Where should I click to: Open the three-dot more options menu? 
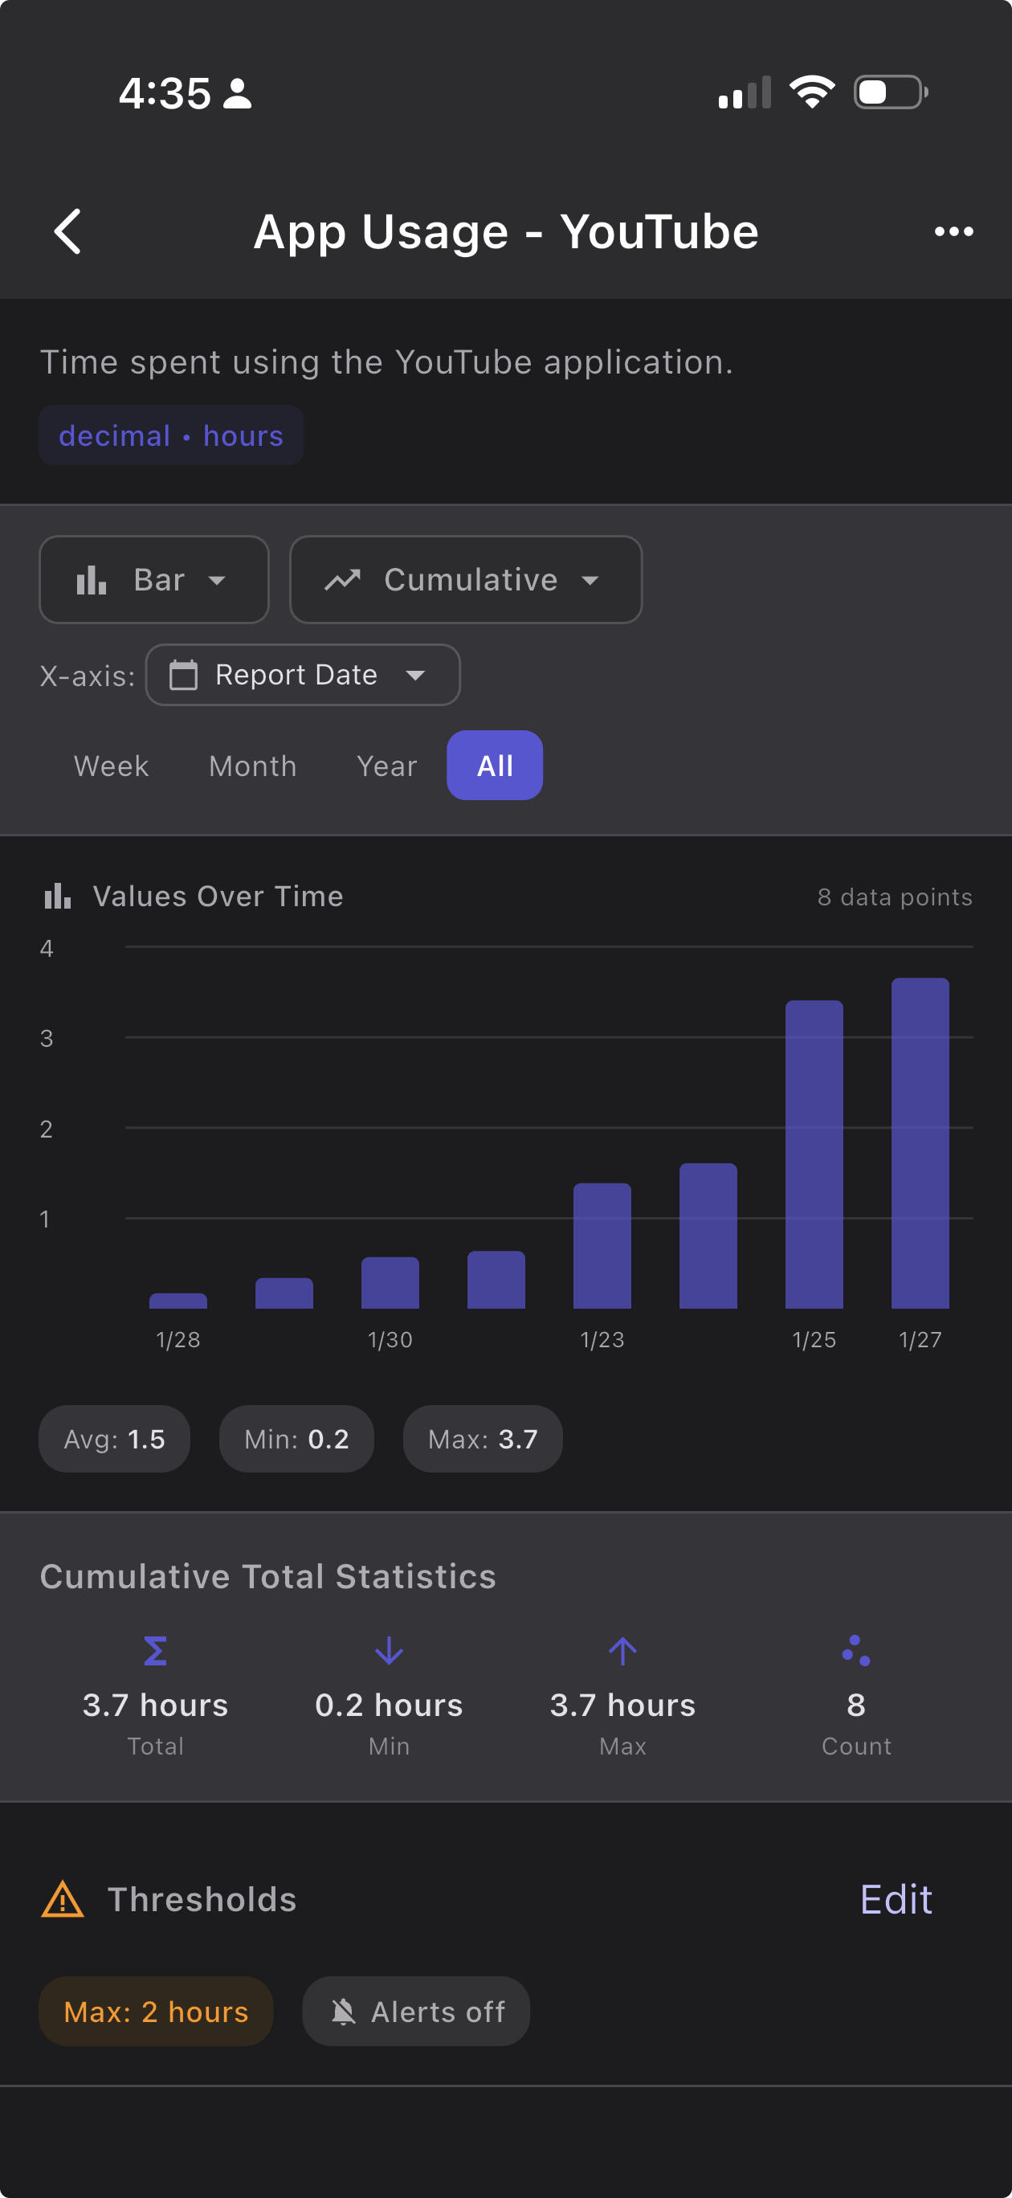[953, 231]
